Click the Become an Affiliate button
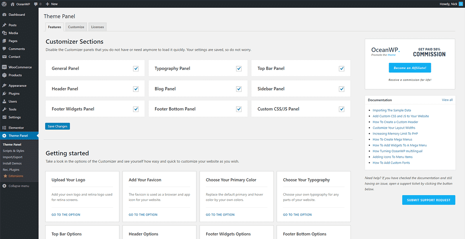The width and height of the screenshot is (465, 239). click(x=410, y=68)
